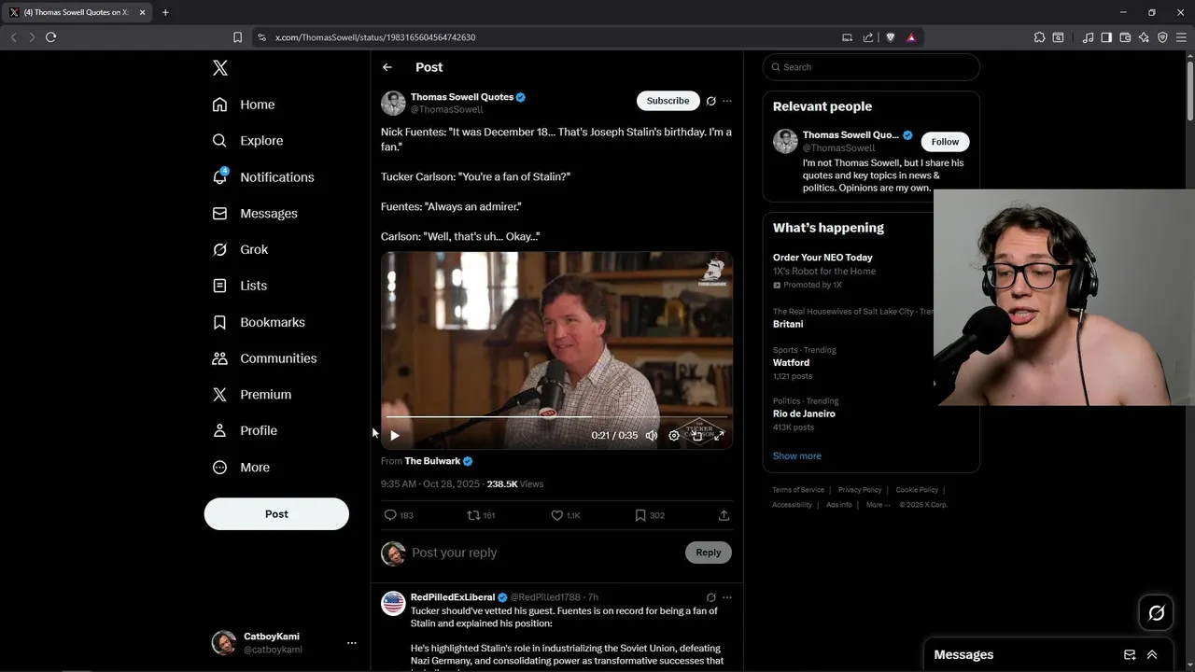
Task: Open Explore in sidebar
Action: tap(247, 141)
